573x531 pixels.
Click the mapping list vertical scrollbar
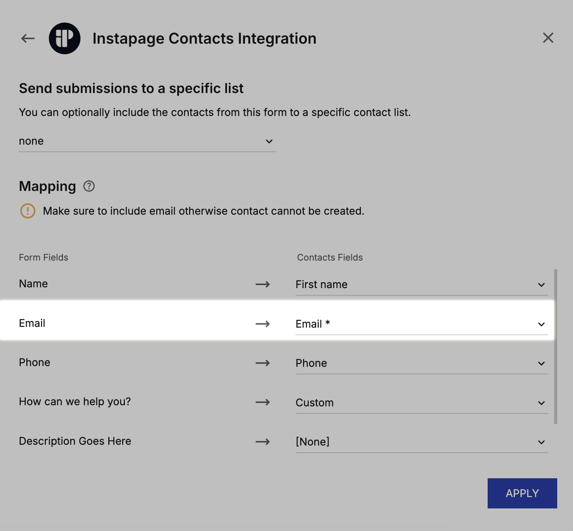pyautogui.click(x=555, y=346)
